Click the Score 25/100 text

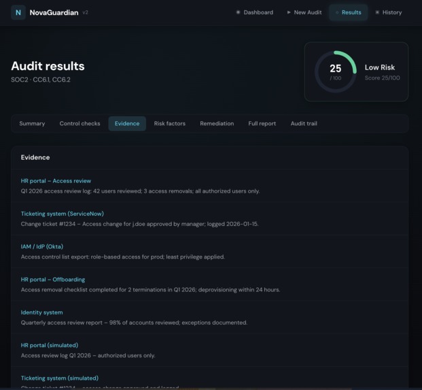point(382,78)
